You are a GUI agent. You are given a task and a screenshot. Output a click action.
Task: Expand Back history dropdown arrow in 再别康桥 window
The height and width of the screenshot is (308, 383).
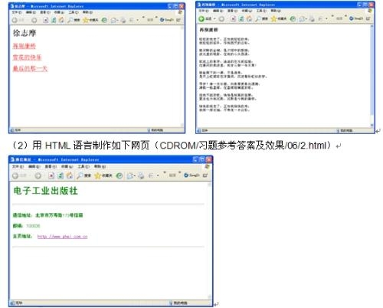pyautogui.click(x=214, y=18)
